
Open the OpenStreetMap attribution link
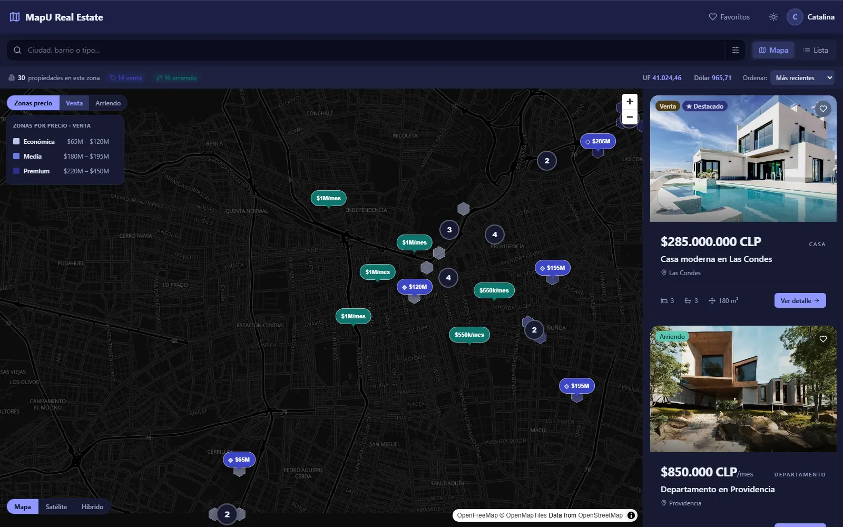600,515
